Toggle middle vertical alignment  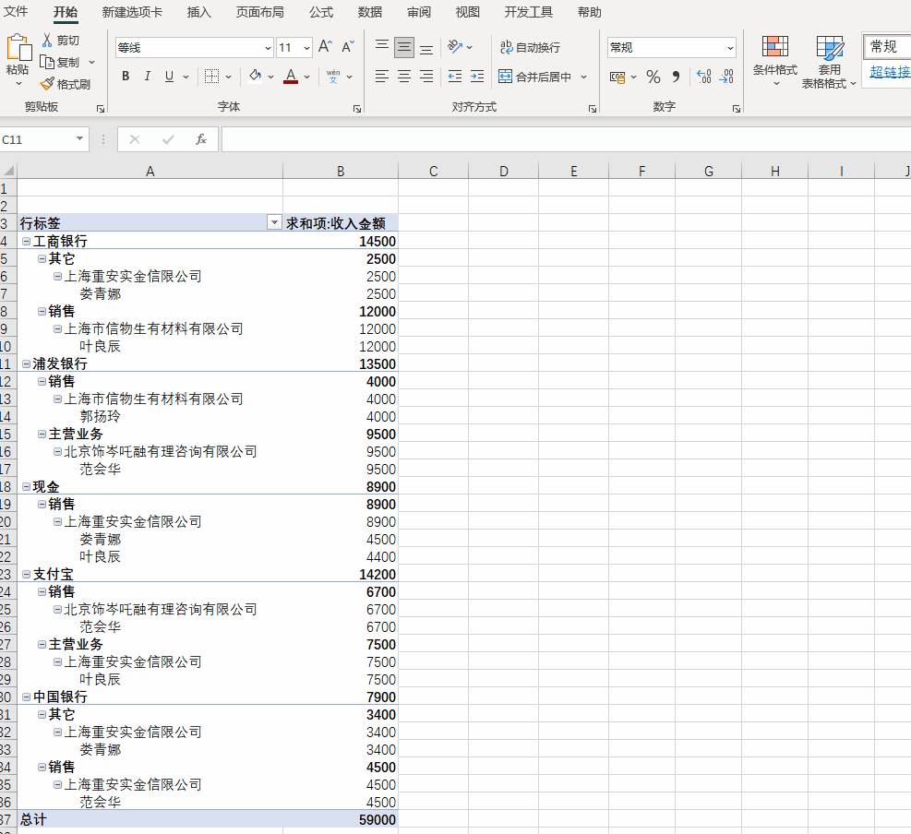[x=403, y=47]
